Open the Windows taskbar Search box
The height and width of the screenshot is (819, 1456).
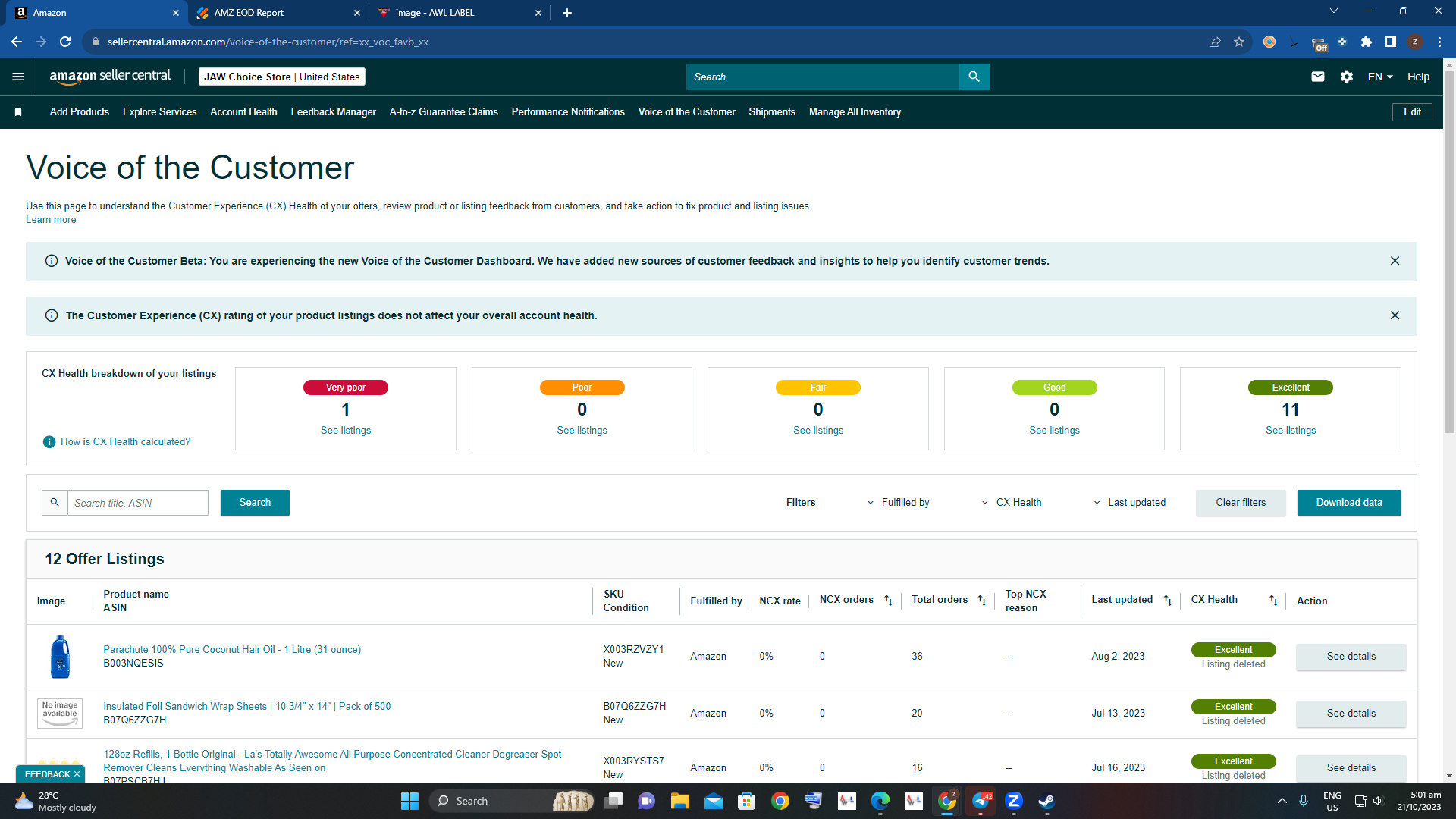coord(513,801)
